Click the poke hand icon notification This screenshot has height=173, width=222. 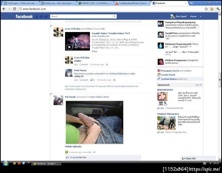[159, 79]
